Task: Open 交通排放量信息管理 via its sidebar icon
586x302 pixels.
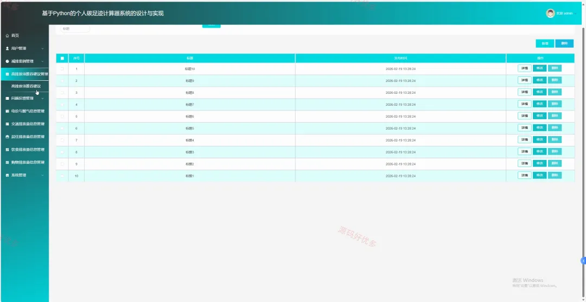Action: [7, 124]
